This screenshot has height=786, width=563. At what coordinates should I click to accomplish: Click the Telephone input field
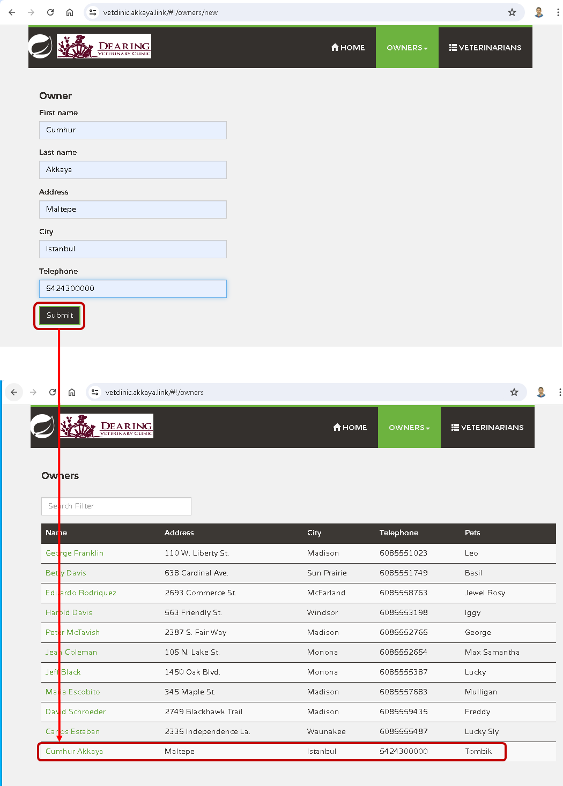132,288
